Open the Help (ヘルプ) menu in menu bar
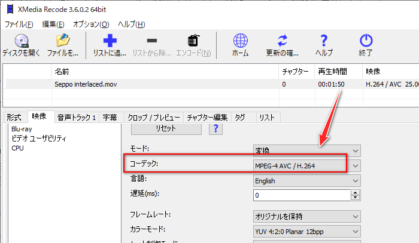 (x=132, y=24)
